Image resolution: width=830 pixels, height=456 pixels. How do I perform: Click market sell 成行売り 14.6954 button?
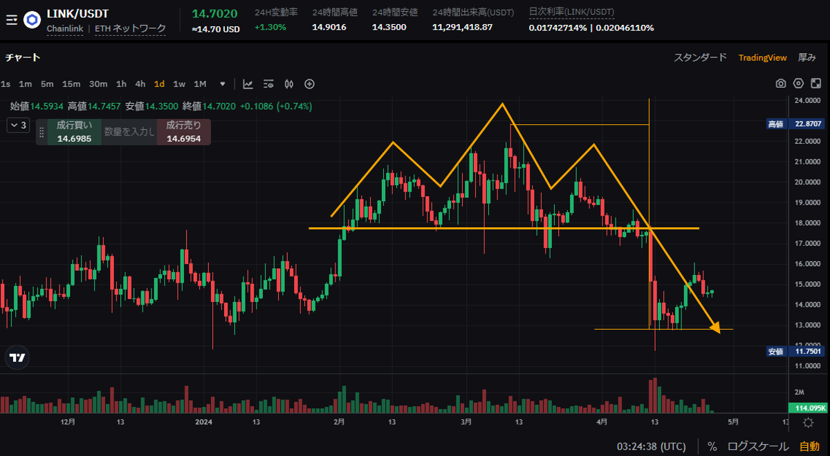click(183, 132)
